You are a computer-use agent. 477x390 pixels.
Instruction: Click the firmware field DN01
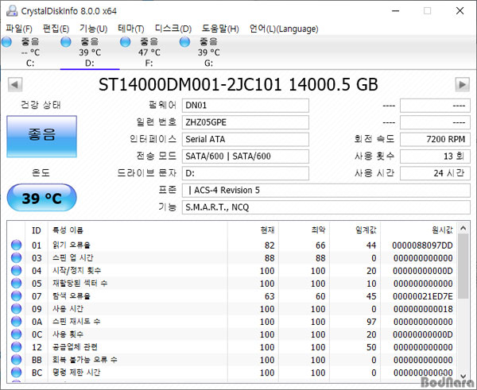pos(246,106)
